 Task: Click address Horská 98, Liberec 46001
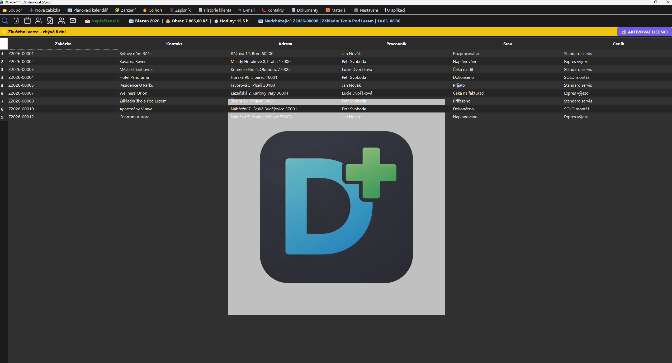click(285, 77)
